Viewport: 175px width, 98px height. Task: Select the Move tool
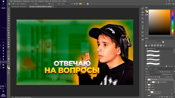(x=8, y=9)
